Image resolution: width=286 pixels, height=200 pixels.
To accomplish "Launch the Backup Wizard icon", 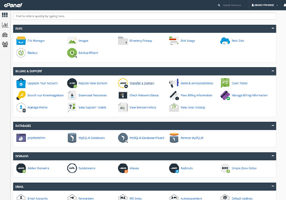I will point(72,53).
